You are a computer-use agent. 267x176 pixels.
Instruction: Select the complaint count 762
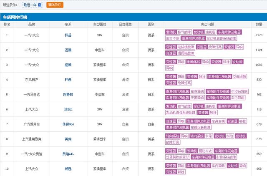(259, 95)
